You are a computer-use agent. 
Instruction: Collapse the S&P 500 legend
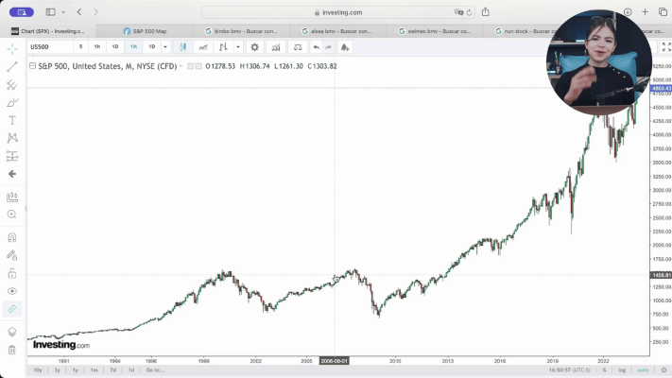point(33,66)
